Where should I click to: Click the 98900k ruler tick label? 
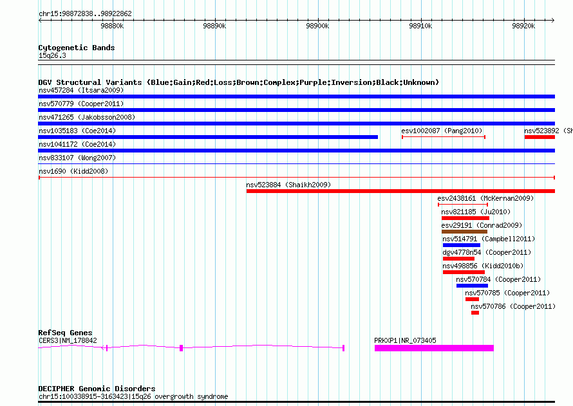click(317, 26)
